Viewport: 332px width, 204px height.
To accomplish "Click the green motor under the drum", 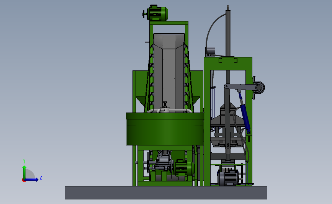I will pos(184,168).
